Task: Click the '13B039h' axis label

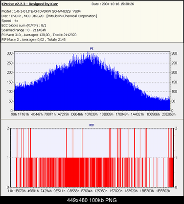Action: (x=107, y=114)
